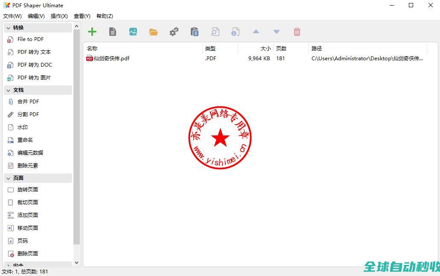Image resolution: width=440 pixels, height=276 pixels.
Task: Select the 合并 PDF tool
Action: click(x=28, y=102)
